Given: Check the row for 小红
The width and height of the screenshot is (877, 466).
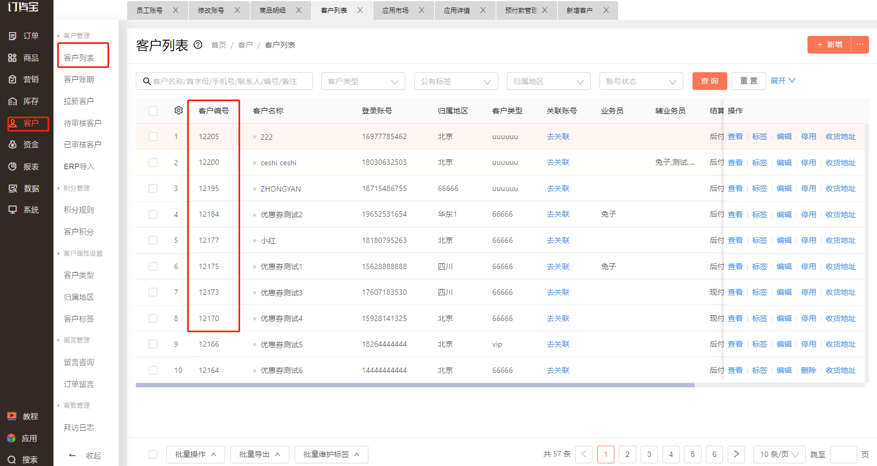Looking at the screenshot, I should point(153,240).
